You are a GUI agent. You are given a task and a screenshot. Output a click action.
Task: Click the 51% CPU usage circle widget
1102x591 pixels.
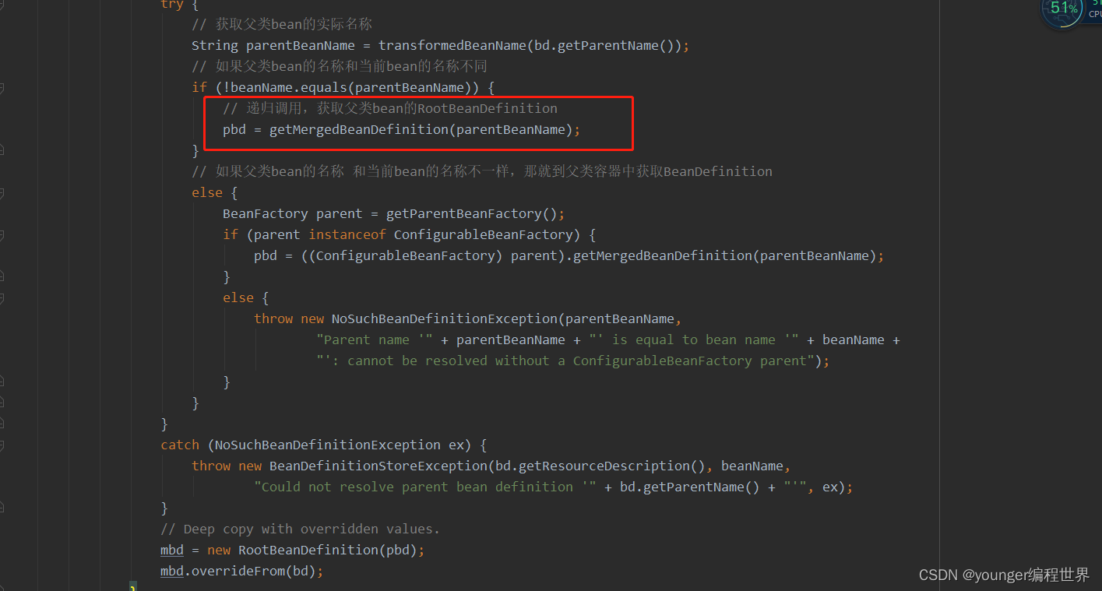pyautogui.click(x=1062, y=9)
